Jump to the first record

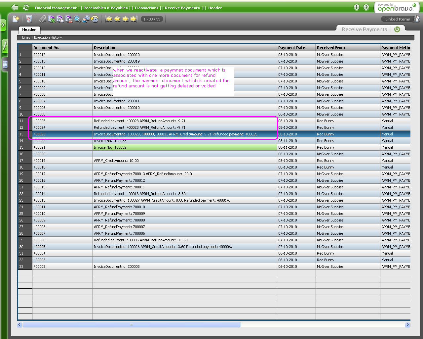point(109,19)
